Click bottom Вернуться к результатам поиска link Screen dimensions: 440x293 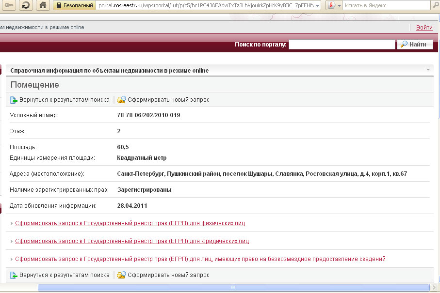coord(64,275)
